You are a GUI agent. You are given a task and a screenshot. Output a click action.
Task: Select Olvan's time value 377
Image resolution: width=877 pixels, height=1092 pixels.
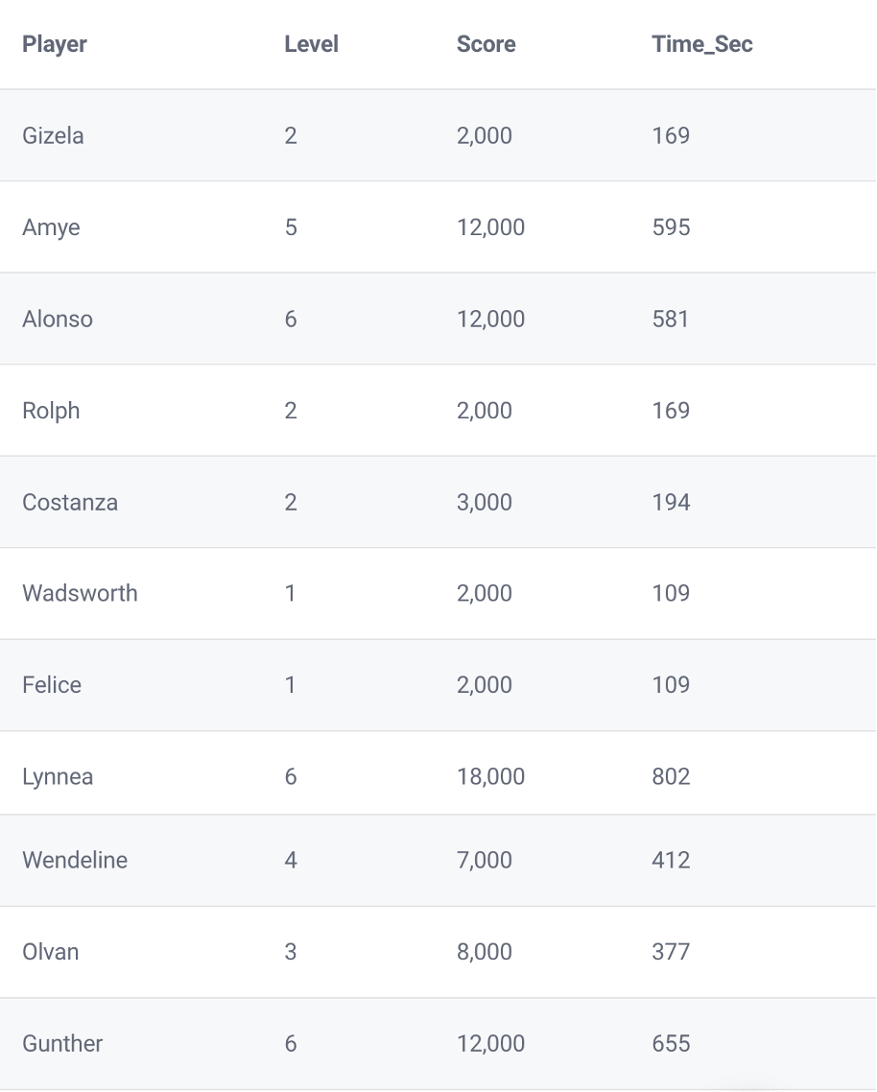[671, 952]
